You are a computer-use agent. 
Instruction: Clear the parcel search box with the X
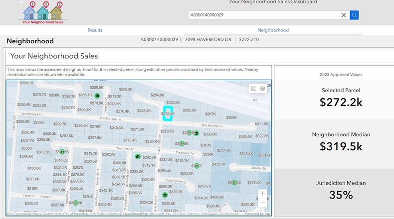click(x=344, y=15)
